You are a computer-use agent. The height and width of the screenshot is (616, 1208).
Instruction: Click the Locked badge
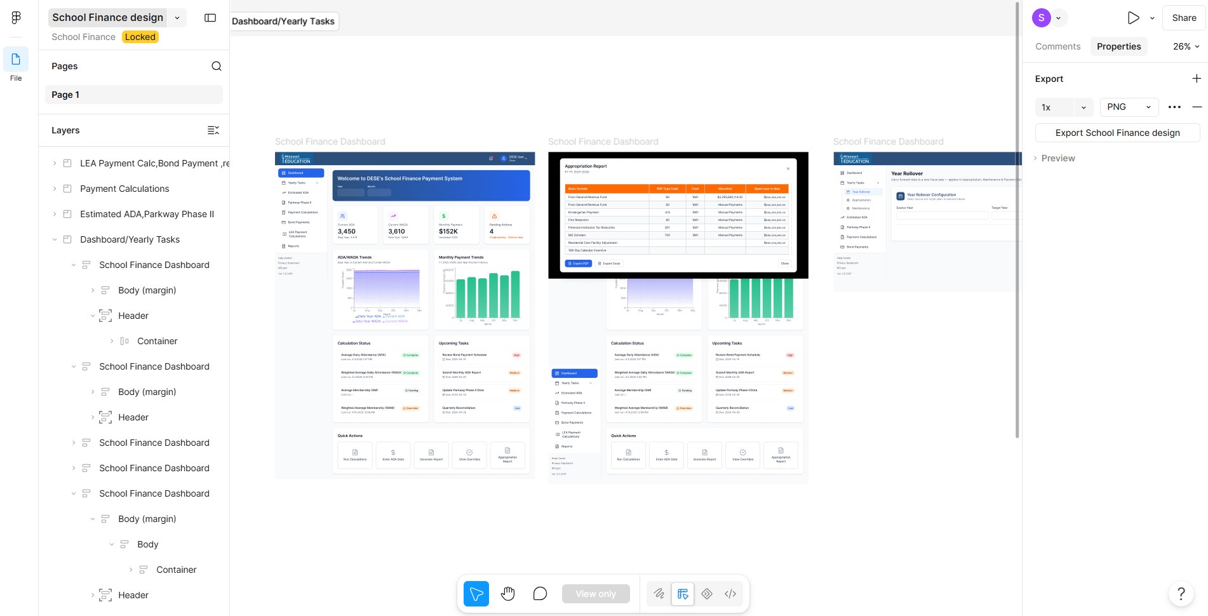pyautogui.click(x=140, y=37)
